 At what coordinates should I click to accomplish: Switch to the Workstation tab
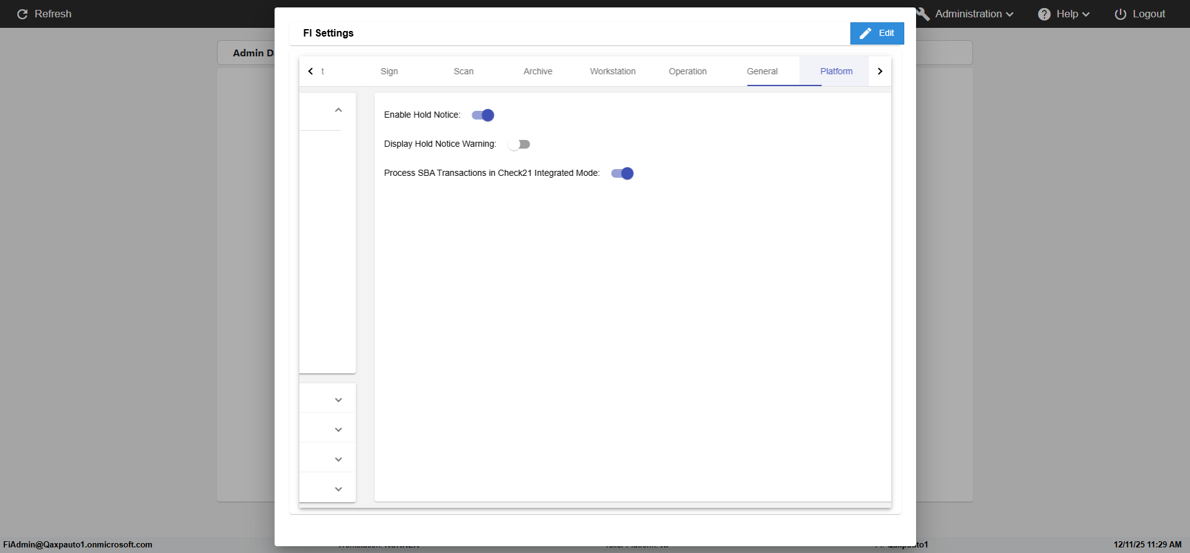point(613,71)
